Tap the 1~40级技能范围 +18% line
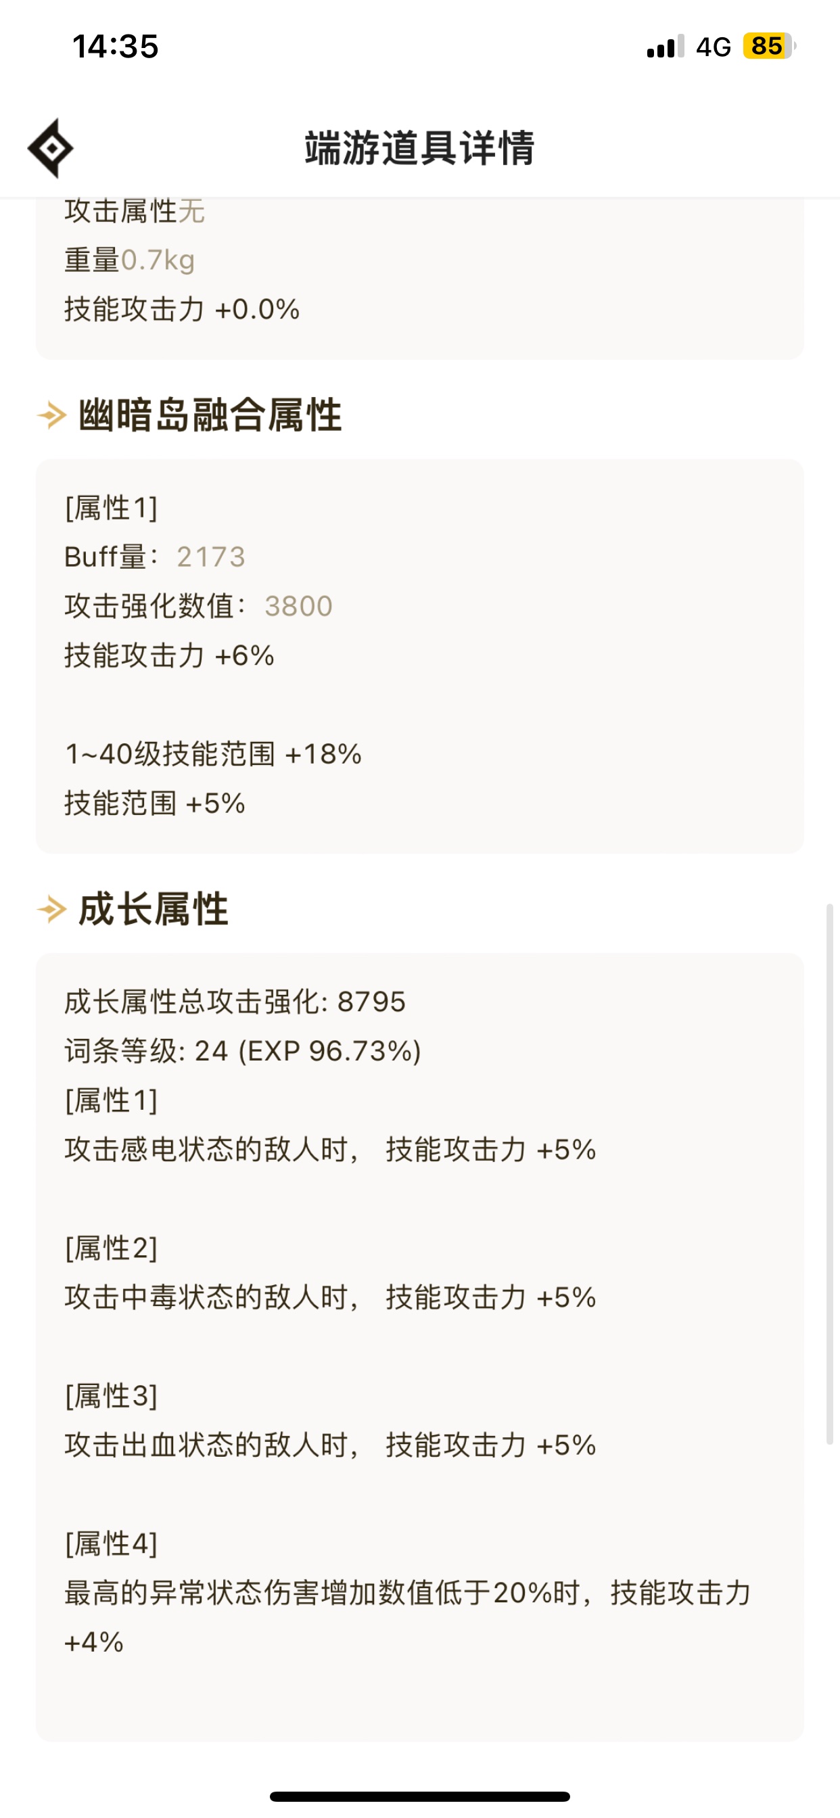The image size is (840, 1818). [213, 754]
